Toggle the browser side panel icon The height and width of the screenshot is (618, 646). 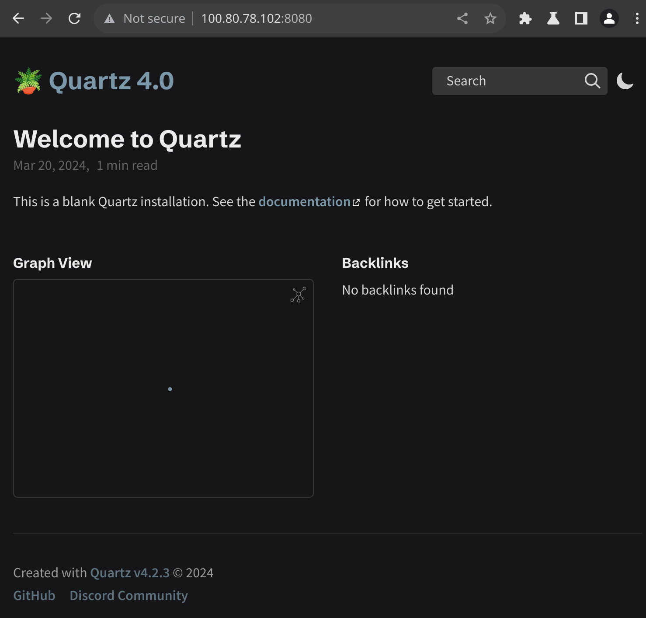[581, 18]
